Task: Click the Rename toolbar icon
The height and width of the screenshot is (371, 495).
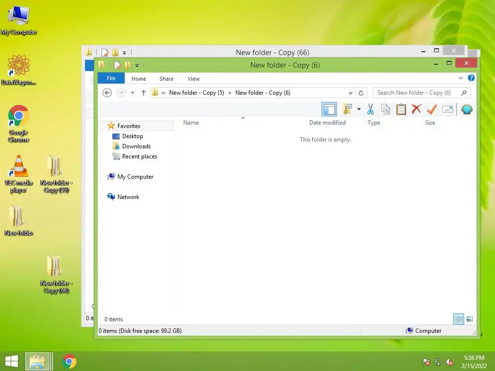Action: (x=447, y=109)
